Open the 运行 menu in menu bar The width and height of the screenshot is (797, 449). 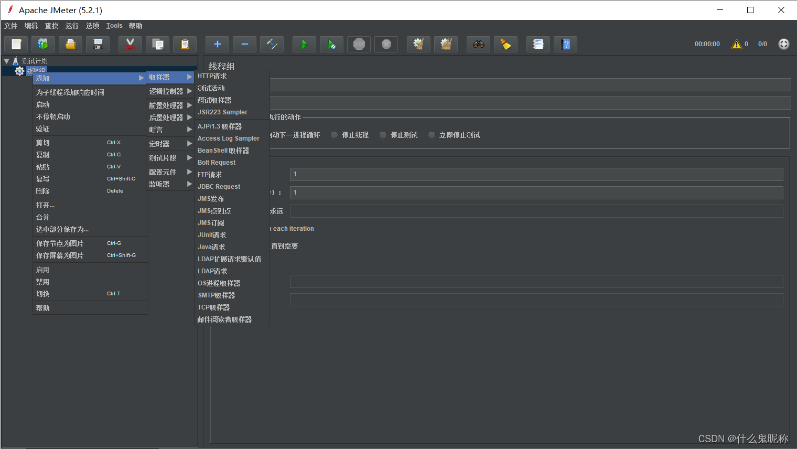pos(72,26)
